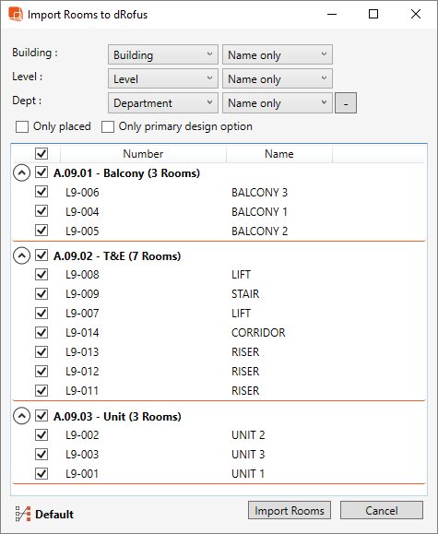Screen dimensions: 438x534
Task: Open the Department dropdown
Action: 163,103
